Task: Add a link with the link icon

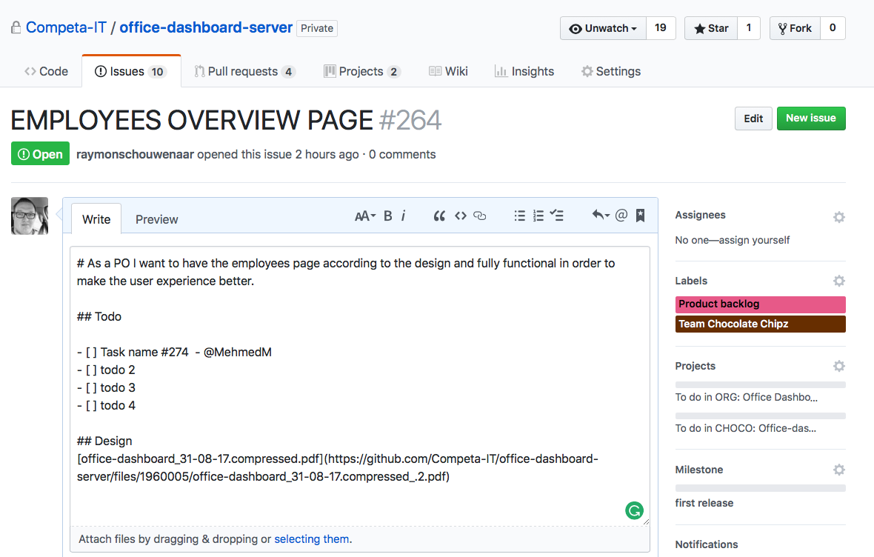Action: (x=479, y=216)
